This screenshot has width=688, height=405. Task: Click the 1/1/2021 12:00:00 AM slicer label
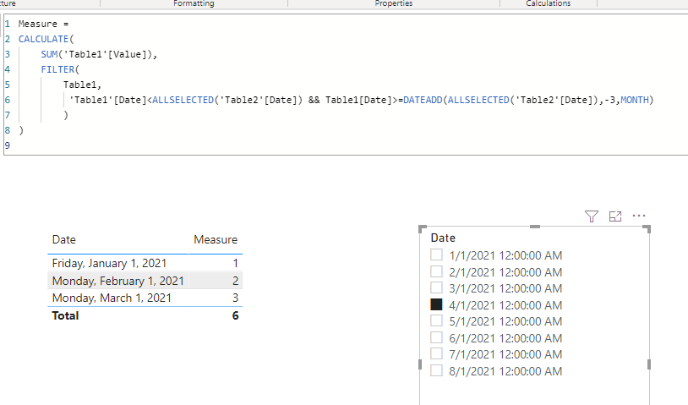(505, 255)
